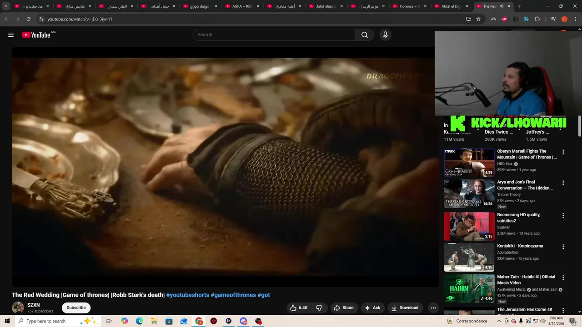Viewport: 582px width, 327px height.
Task: Start voice search with the microphone
Action: (385, 35)
